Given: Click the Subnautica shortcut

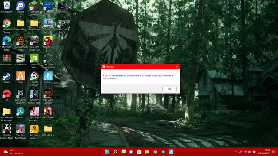Looking at the screenshot, I should tap(20, 60).
